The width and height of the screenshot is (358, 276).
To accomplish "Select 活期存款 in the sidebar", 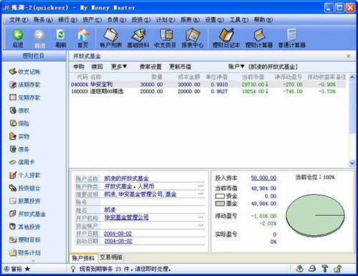I will tap(24, 85).
